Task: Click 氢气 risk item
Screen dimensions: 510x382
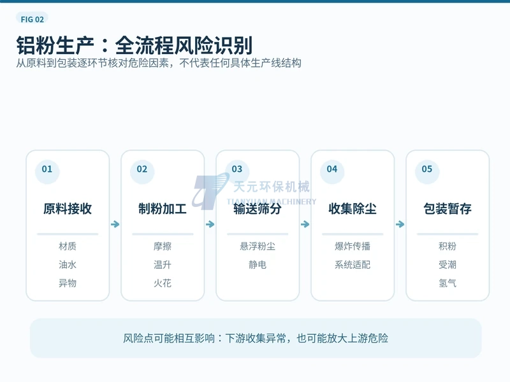Action: point(448,283)
